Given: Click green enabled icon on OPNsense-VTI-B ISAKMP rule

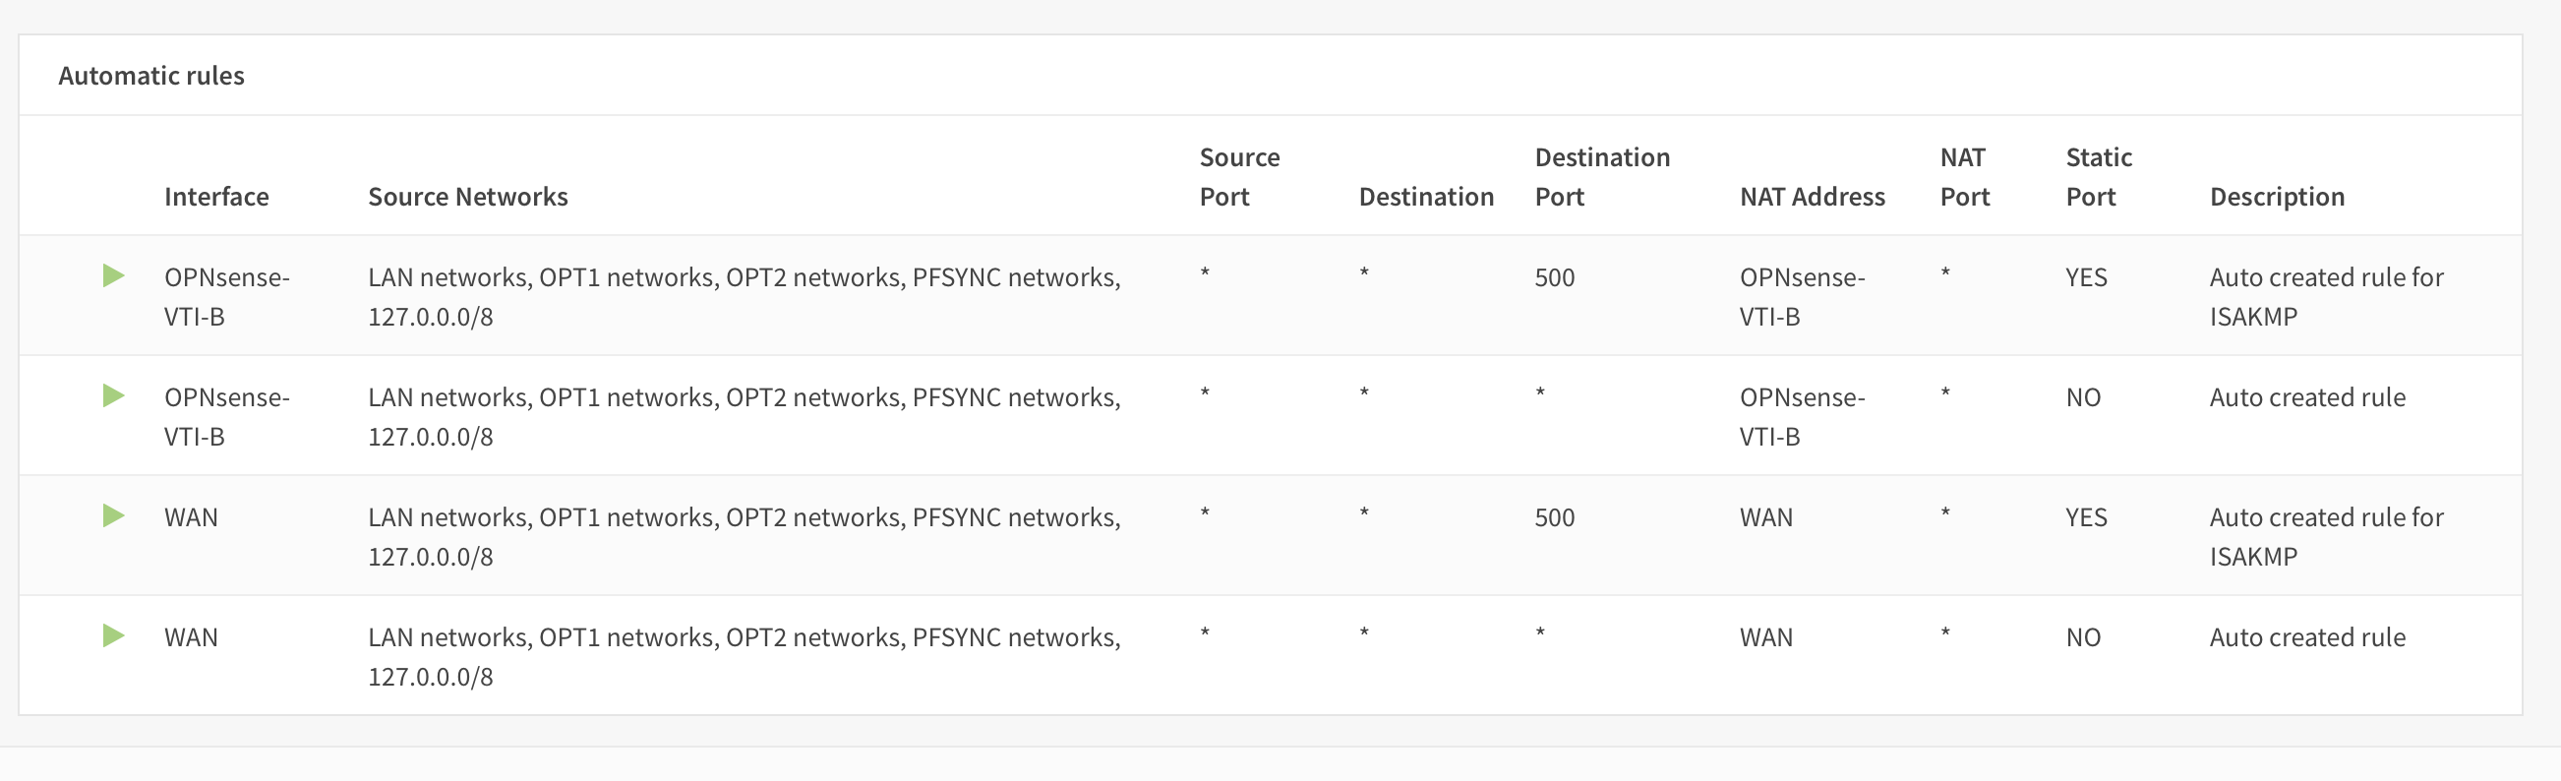Looking at the screenshot, I should coord(113,275).
